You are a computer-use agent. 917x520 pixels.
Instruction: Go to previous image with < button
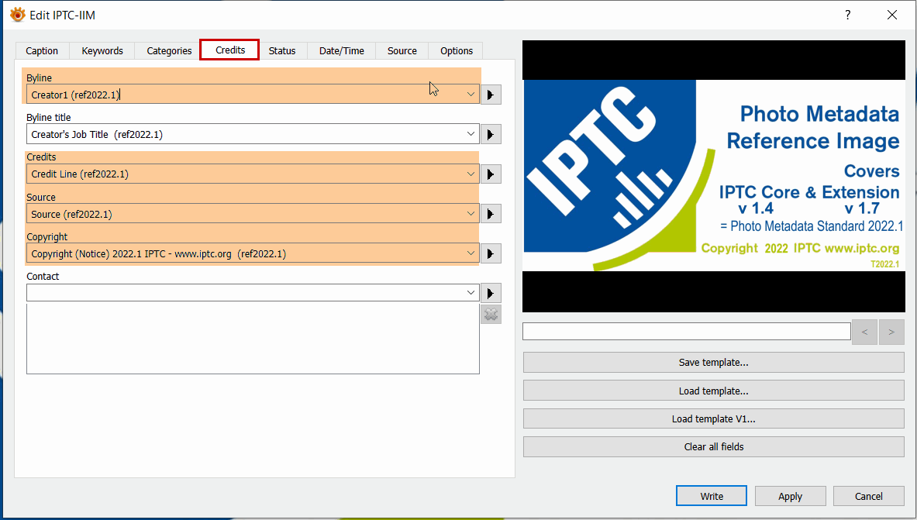tap(864, 332)
